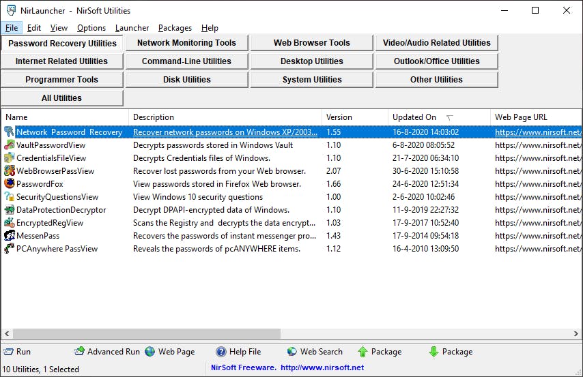Click the Help File question-mark icon
The height and width of the screenshot is (377, 583).
point(221,351)
